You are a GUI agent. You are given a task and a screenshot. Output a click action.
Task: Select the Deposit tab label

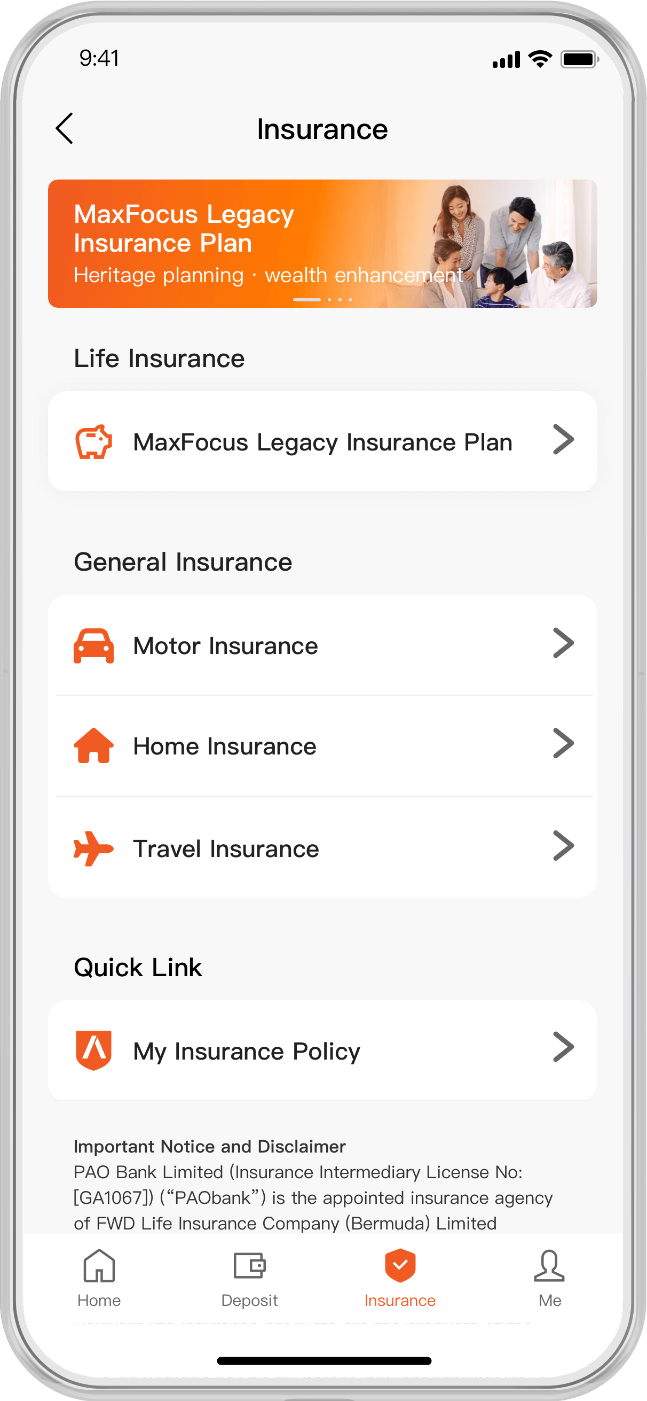[x=249, y=1301]
